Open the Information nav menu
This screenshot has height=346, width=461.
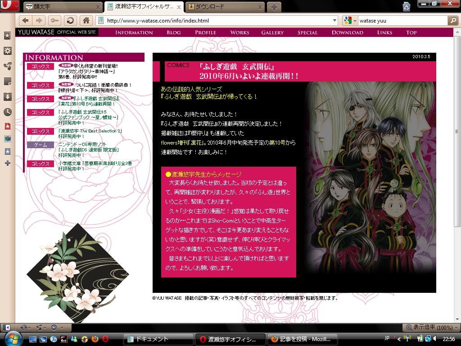[x=134, y=32]
